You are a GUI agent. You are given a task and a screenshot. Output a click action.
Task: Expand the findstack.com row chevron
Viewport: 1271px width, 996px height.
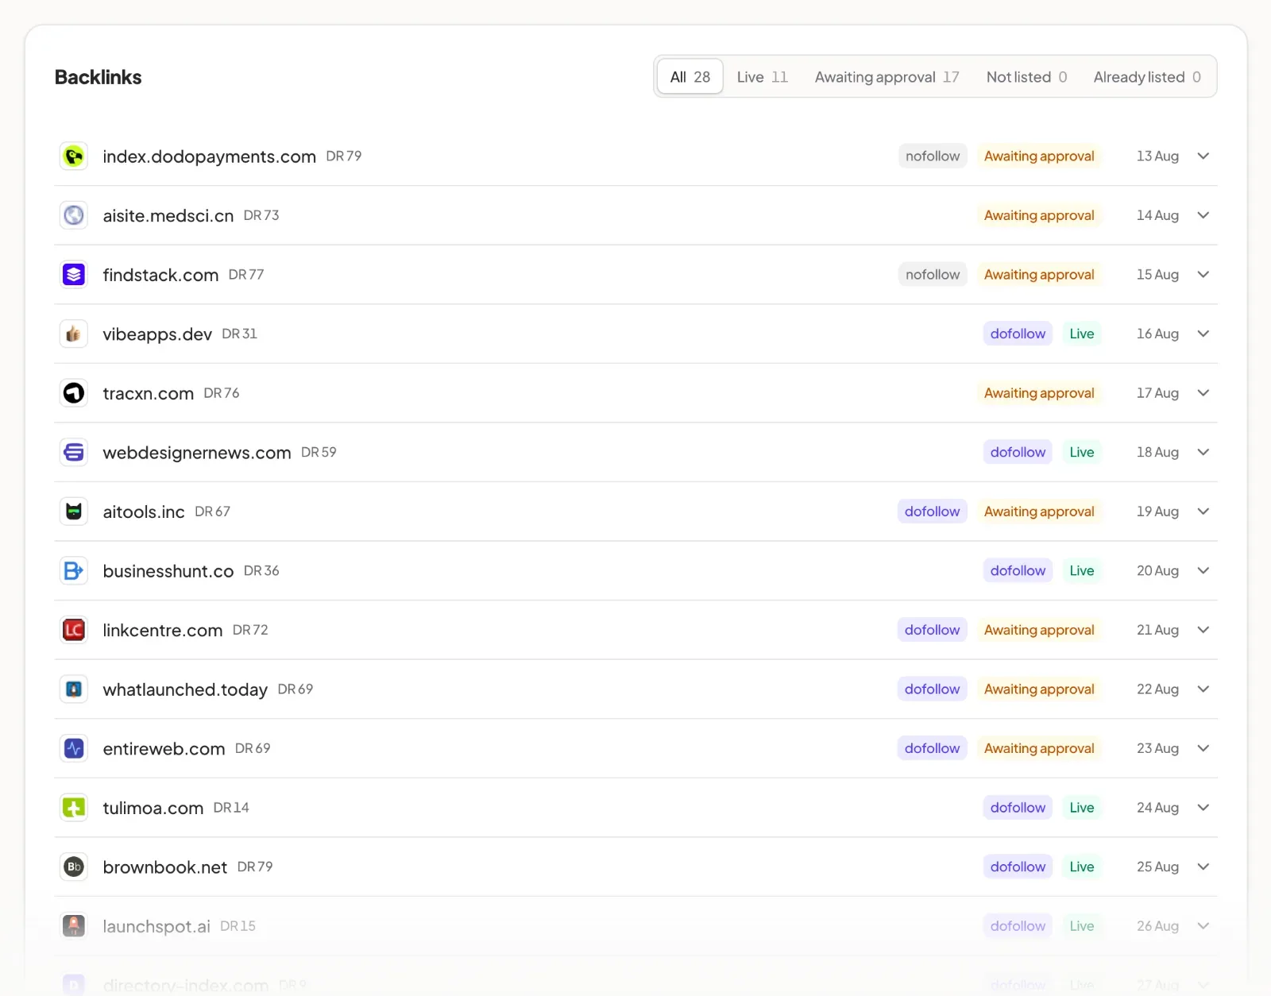click(x=1203, y=275)
